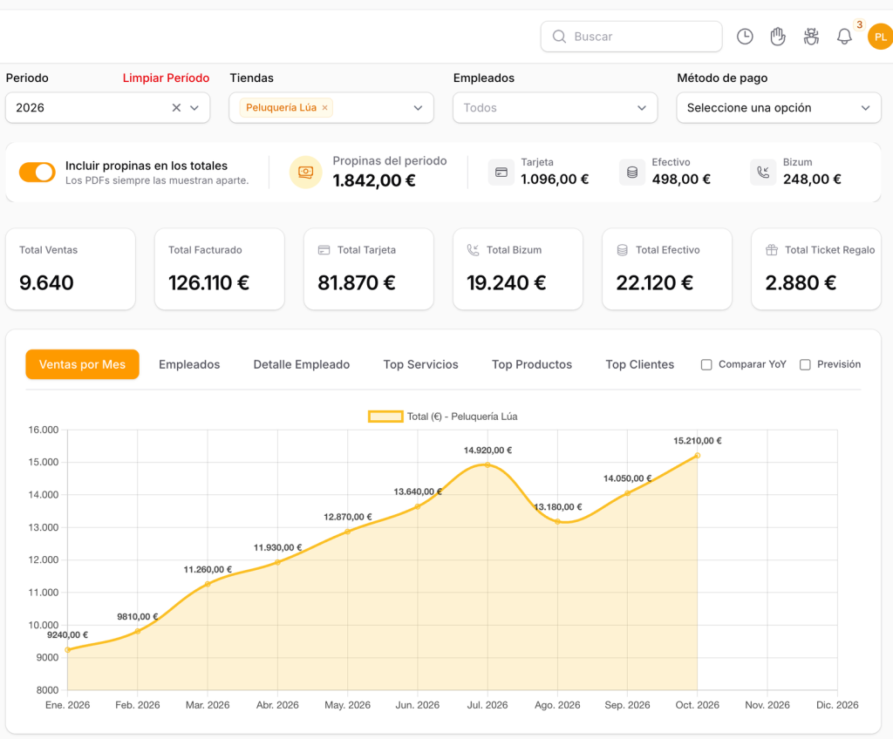This screenshot has width=893, height=739.
Task: Enable the Comparar YoY checkbox
Action: pyautogui.click(x=706, y=364)
